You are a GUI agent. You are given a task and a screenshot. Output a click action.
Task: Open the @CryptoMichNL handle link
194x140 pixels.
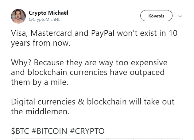point(45,20)
